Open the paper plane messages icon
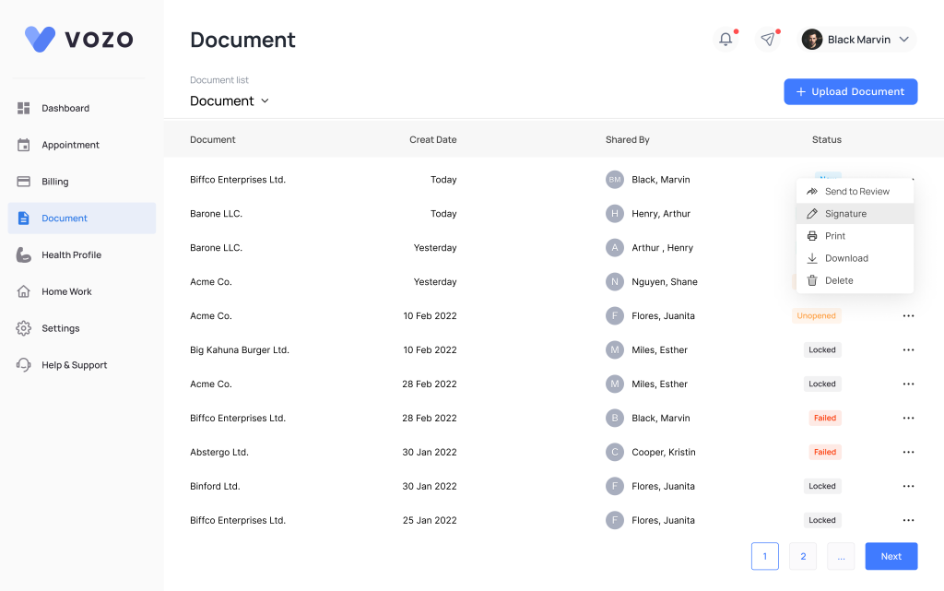The image size is (944, 591). (x=767, y=39)
